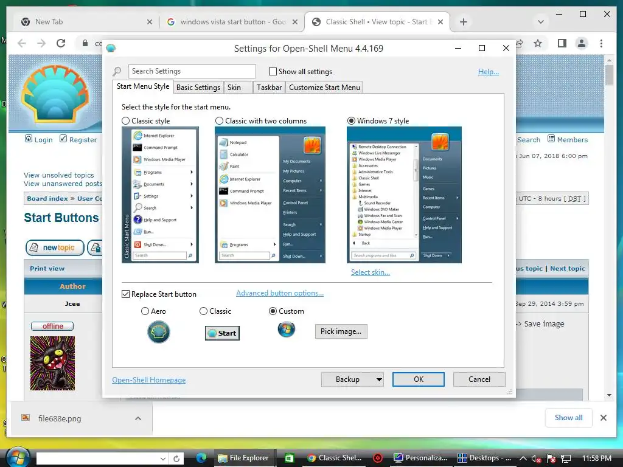Show hidden system tray icons

pyautogui.click(x=523, y=458)
